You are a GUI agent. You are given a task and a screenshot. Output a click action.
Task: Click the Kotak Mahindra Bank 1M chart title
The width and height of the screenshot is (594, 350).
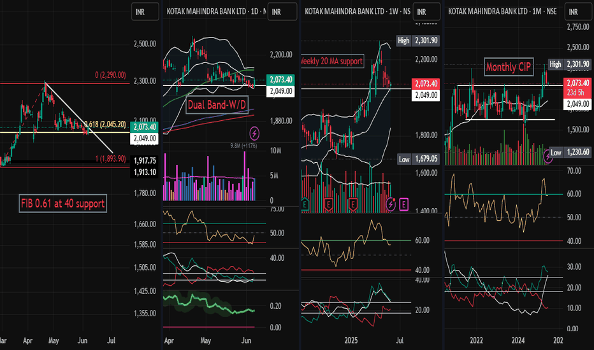click(x=502, y=11)
